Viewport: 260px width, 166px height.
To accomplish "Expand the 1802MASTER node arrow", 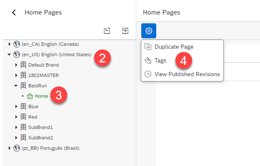I will [16, 75].
